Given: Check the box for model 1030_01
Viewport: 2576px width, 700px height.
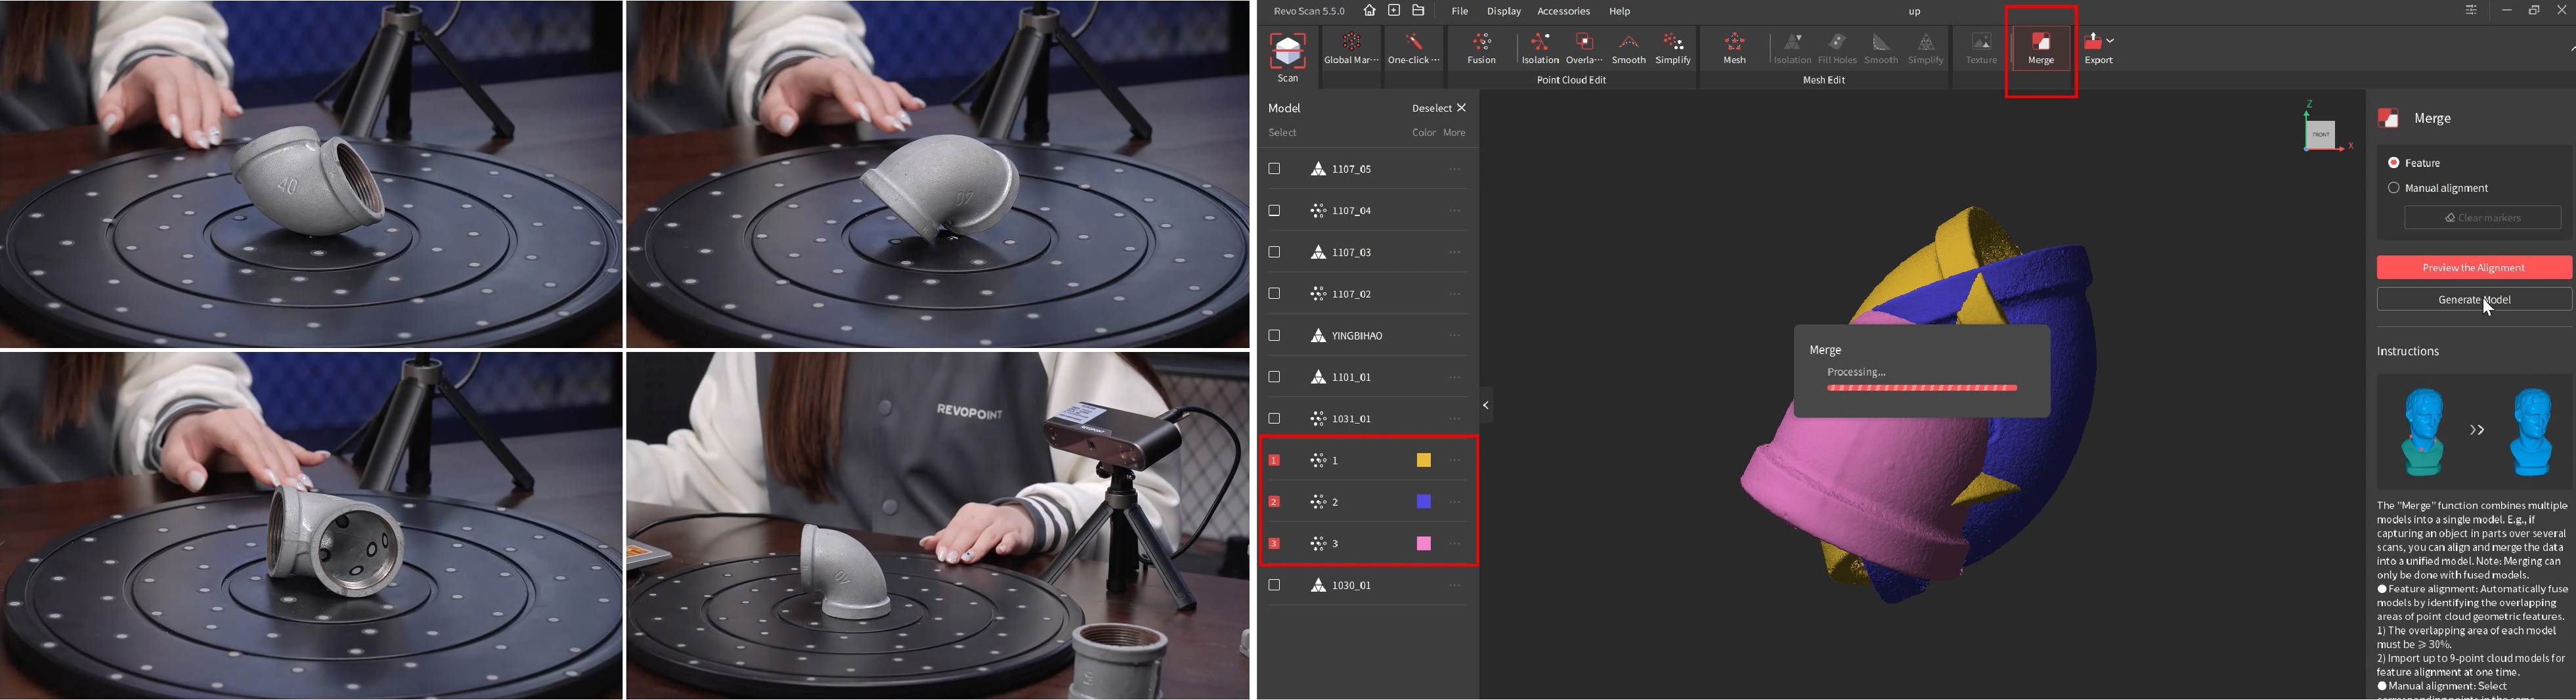Looking at the screenshot, I should (1274, 586).
